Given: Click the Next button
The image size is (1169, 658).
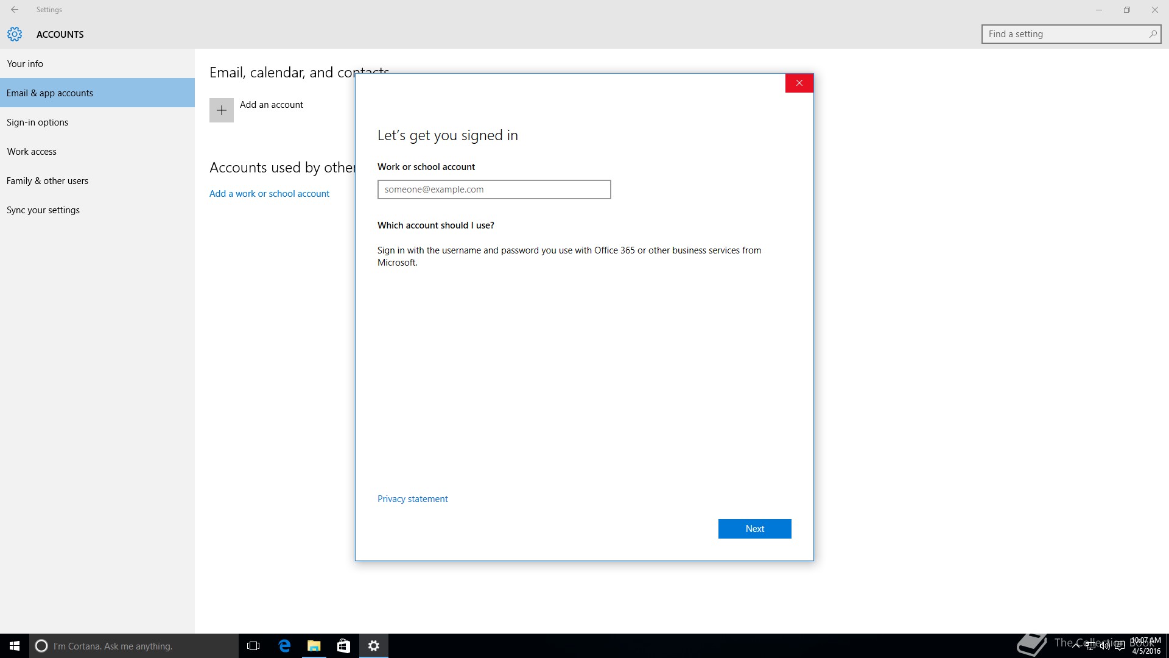Looking at the screenshot, I should tap(755, 529).
